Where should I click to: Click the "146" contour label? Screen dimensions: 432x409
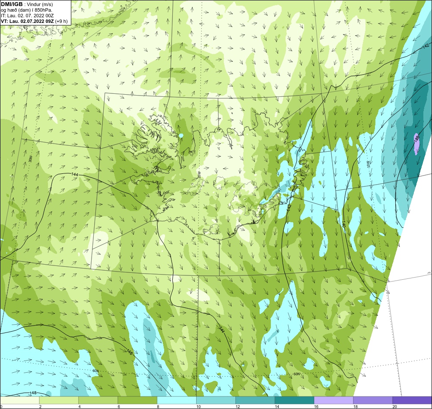(130, 351)
